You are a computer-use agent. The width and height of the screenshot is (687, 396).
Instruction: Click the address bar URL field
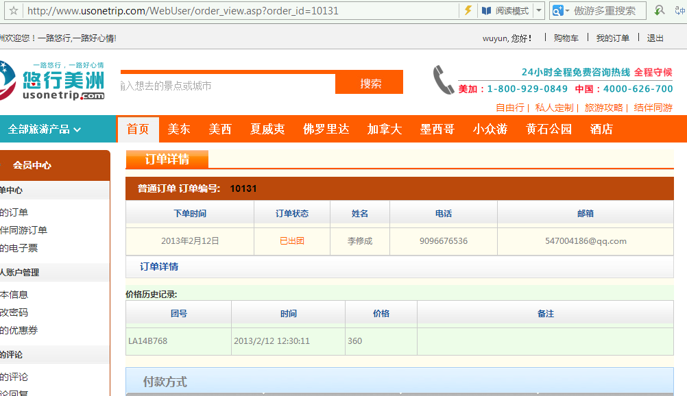click(241, 10)
